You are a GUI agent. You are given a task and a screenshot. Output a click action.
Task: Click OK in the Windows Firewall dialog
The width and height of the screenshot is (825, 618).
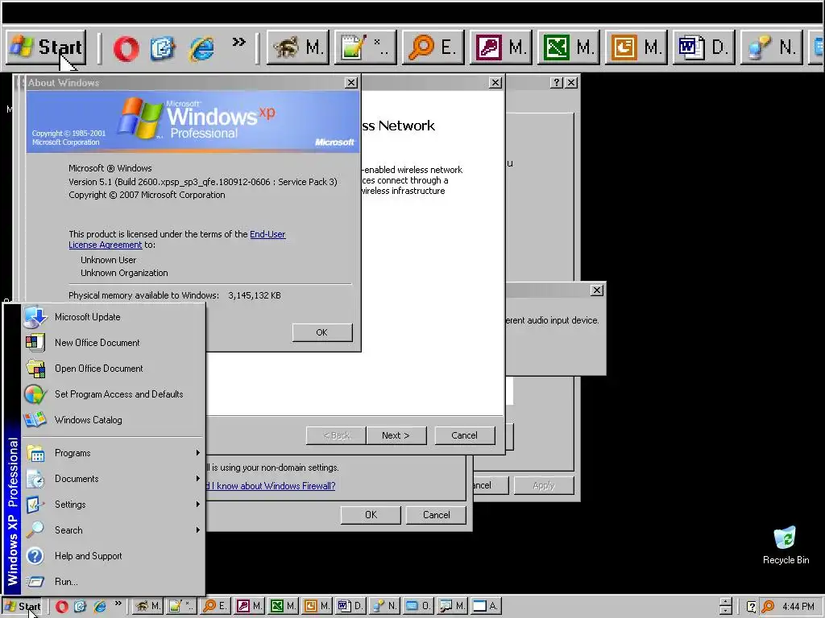(371, 515)
